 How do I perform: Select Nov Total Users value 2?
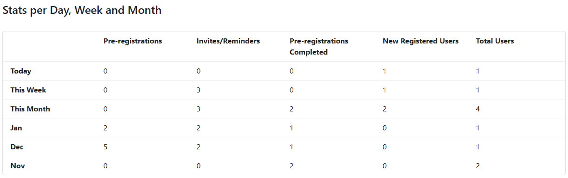[478, 166]
